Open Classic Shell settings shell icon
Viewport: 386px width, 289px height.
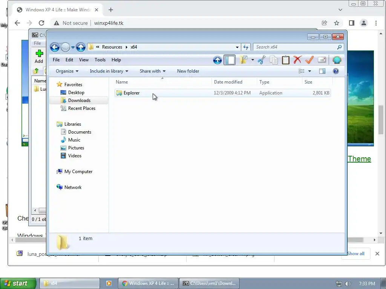[337, 60]
